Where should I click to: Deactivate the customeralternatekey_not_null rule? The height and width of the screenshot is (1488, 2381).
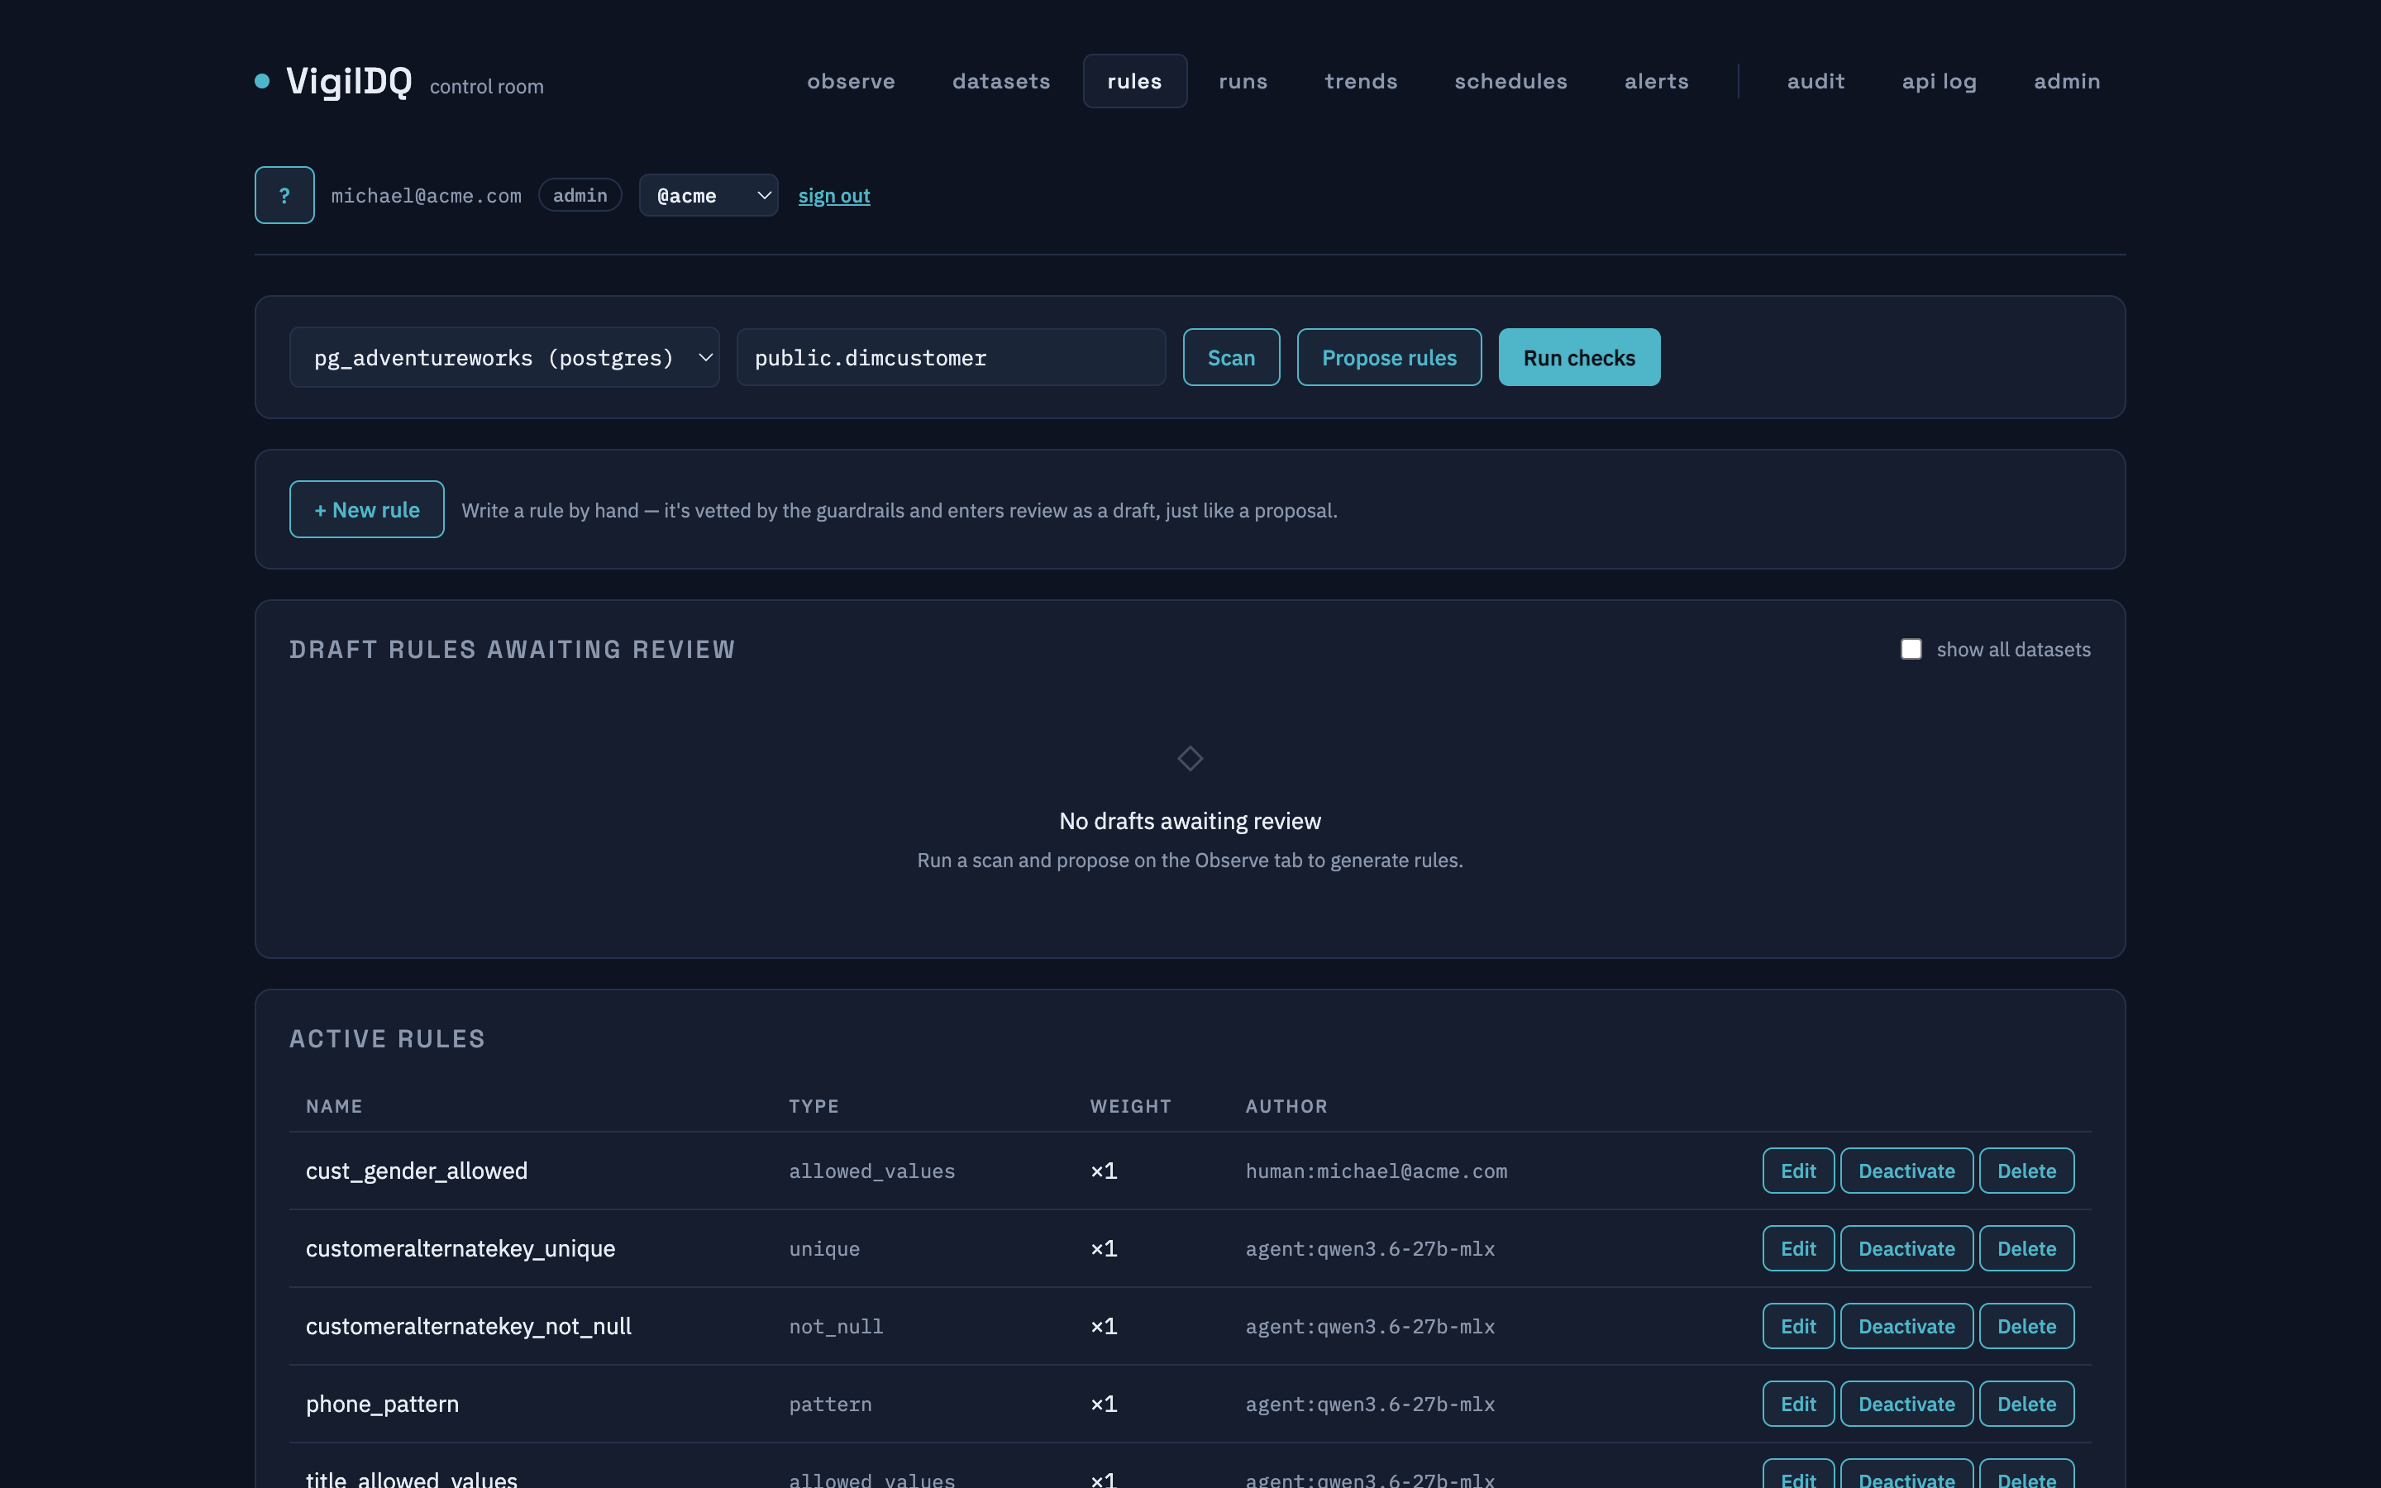click(x=1906, y=1327)
